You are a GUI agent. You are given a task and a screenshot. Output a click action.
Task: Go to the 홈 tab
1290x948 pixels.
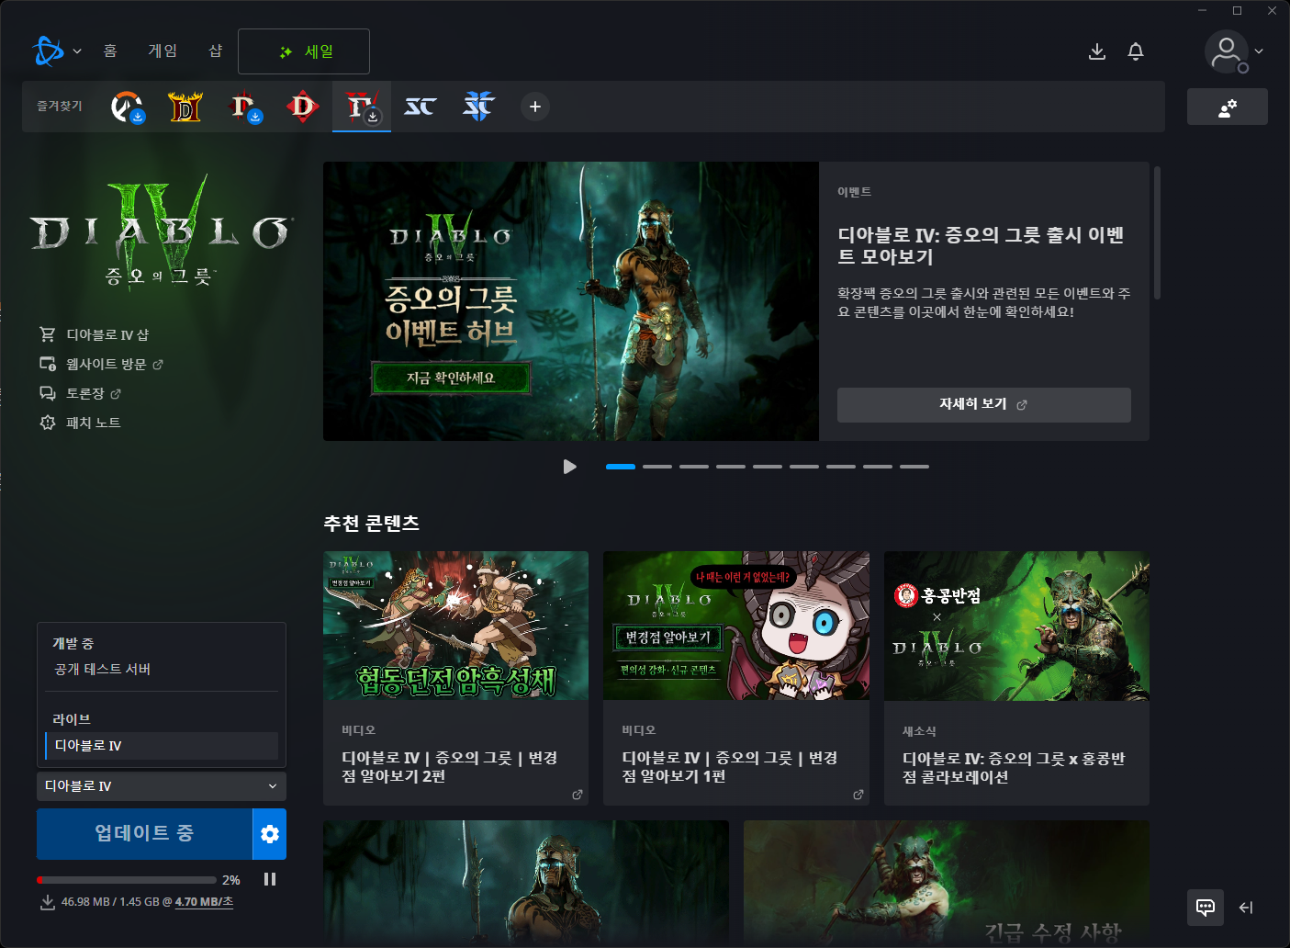coord(110,51)
